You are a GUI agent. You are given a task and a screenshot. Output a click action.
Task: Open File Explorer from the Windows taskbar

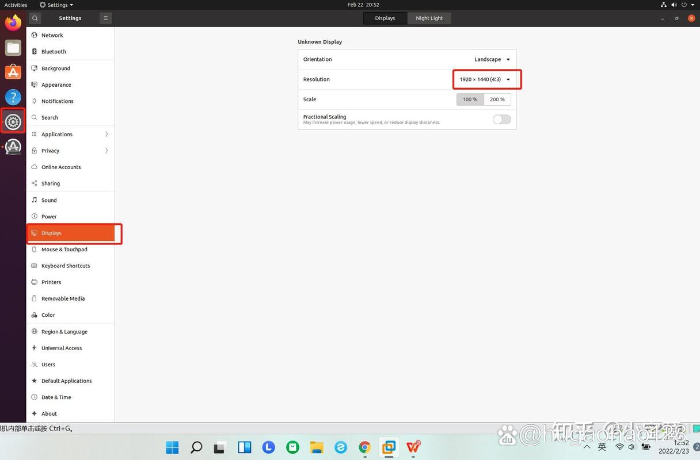coord(317,447)
